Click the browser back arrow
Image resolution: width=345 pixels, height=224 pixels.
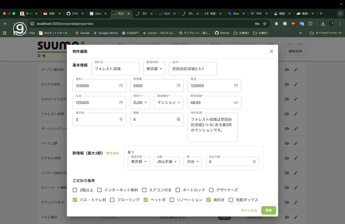click(x=5, y=23)
